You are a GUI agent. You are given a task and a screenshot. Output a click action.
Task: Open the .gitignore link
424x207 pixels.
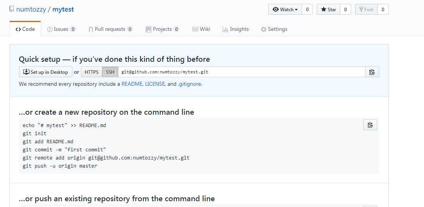[189, 84]
